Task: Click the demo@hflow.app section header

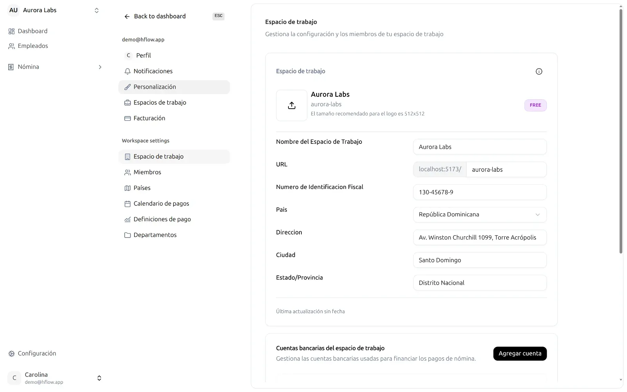Action: click(143, 40)
